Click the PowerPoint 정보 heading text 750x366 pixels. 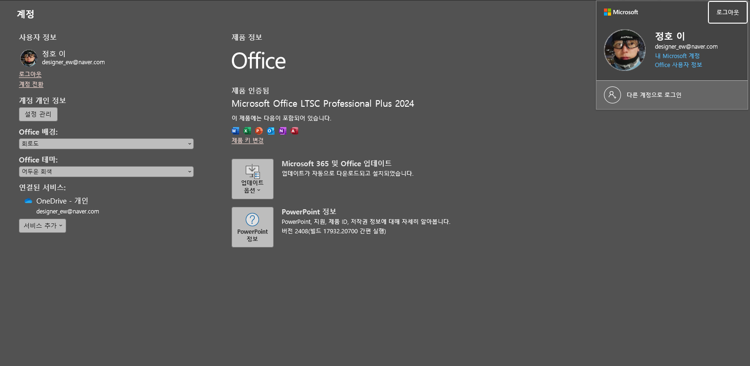click(309, 212)
